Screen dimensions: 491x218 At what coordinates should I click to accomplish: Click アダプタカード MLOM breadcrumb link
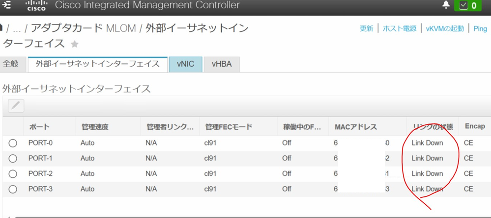tap(83, 28)
